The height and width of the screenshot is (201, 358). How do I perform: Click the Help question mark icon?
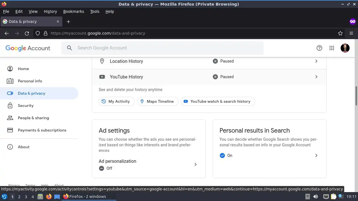click(319, 48)
